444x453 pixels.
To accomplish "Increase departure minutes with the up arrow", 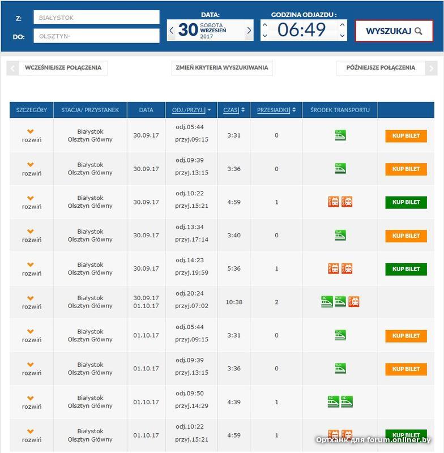I will click(342, 24).
